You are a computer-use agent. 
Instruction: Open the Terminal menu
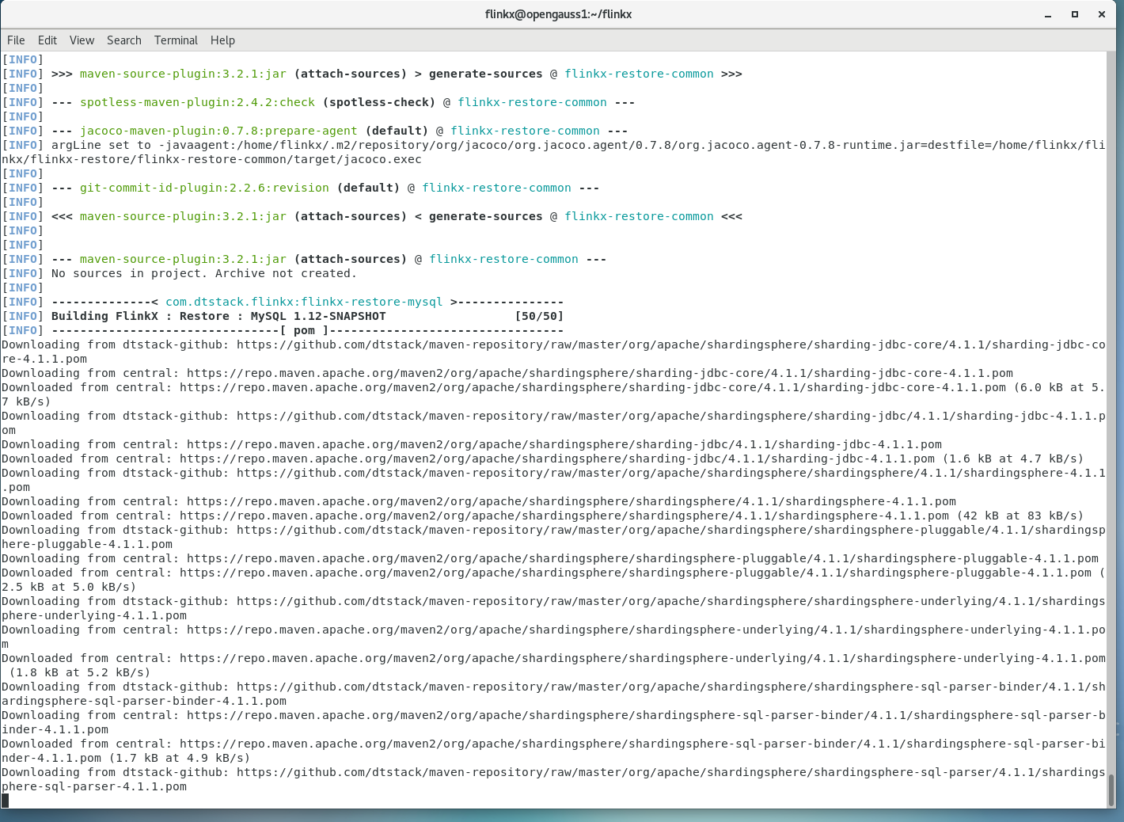[176, 40]
